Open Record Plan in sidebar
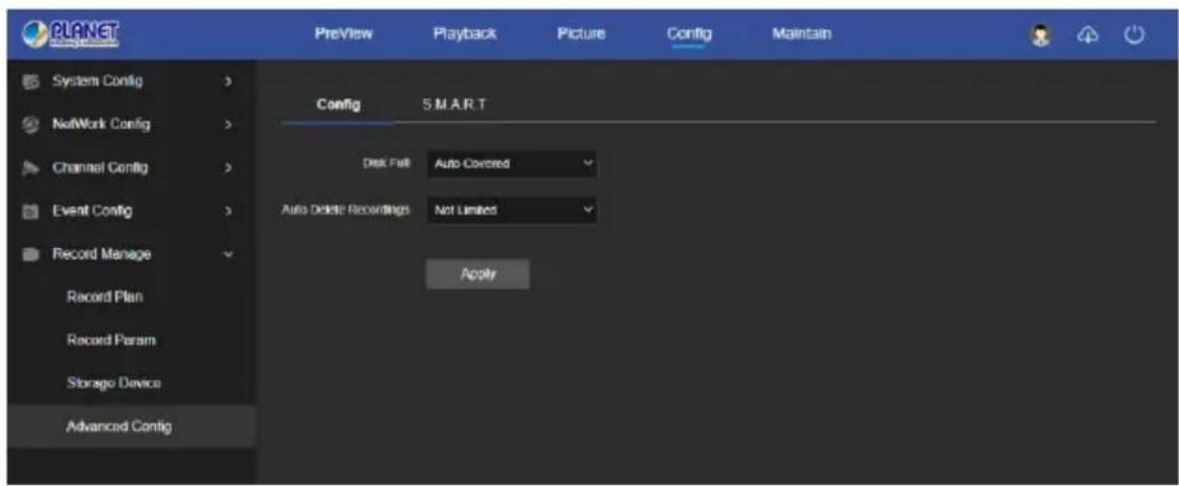 (x=105, y=297)
